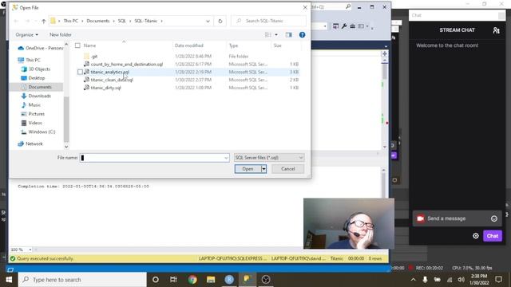Click the stream chat users icon
The height and width of the screenshot is (287, 511).
click(x=496, y=30)
